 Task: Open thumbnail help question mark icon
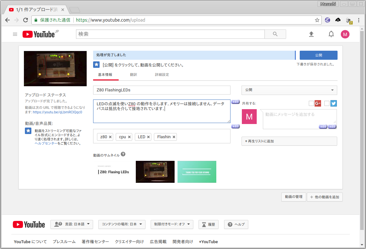(x=123, y=154)
